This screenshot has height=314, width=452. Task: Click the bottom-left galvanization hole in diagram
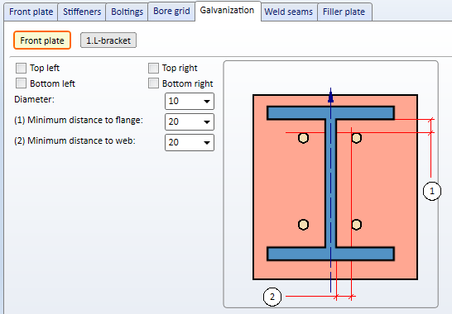pos(303,225)
